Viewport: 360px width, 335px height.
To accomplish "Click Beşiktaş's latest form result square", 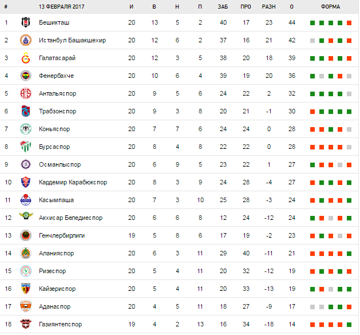I will [349, 23].
